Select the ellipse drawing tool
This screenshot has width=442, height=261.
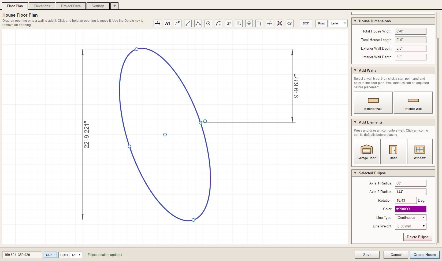pyautogui.click(x=229, y=23)
